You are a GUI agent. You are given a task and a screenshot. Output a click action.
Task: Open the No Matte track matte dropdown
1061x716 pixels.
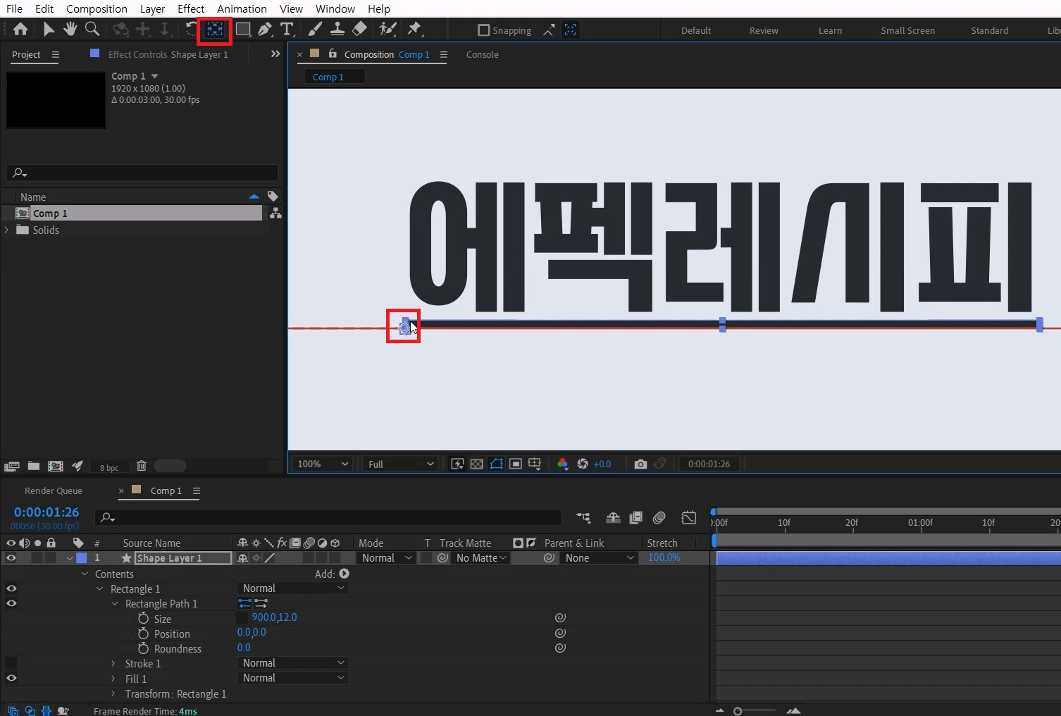[x=482, y=557]
